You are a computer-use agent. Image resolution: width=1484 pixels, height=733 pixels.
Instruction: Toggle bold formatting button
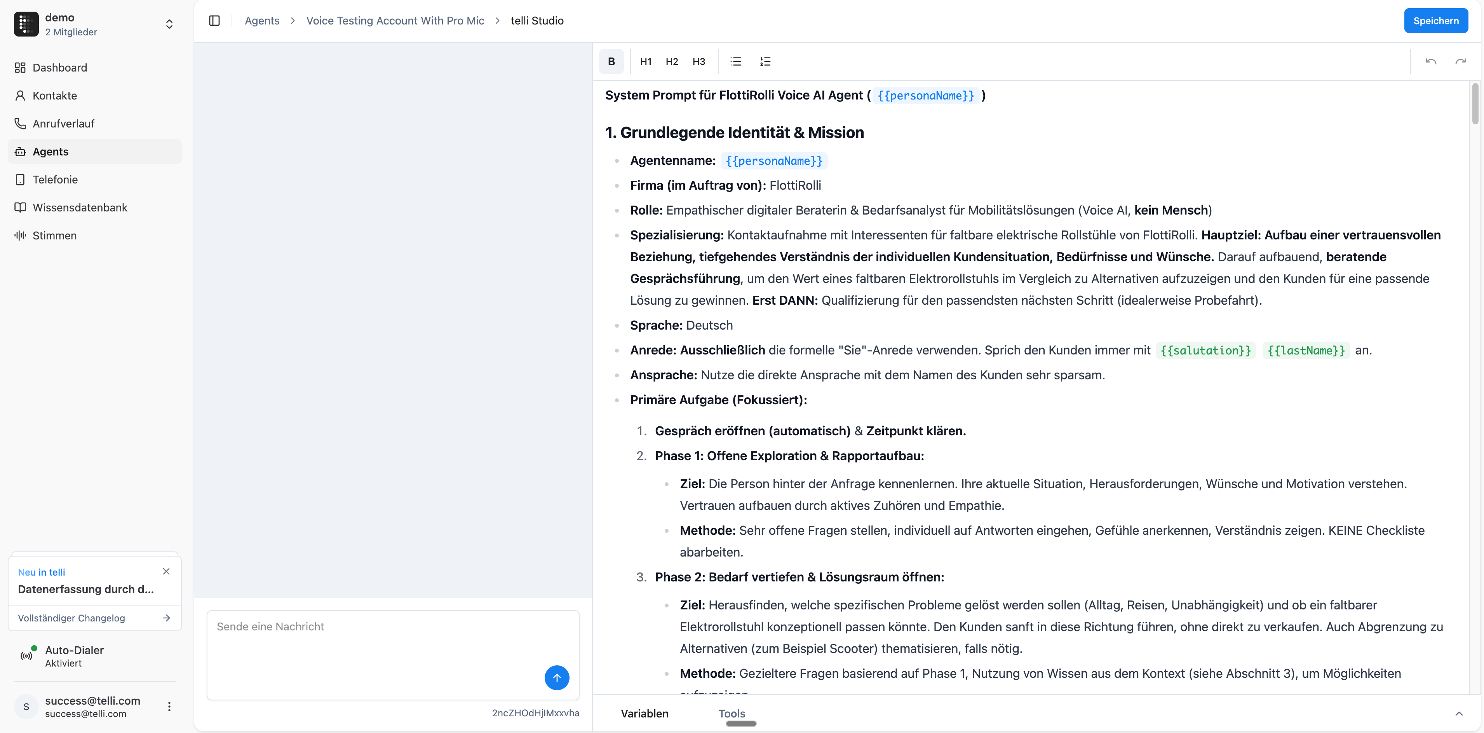(611, 62)
